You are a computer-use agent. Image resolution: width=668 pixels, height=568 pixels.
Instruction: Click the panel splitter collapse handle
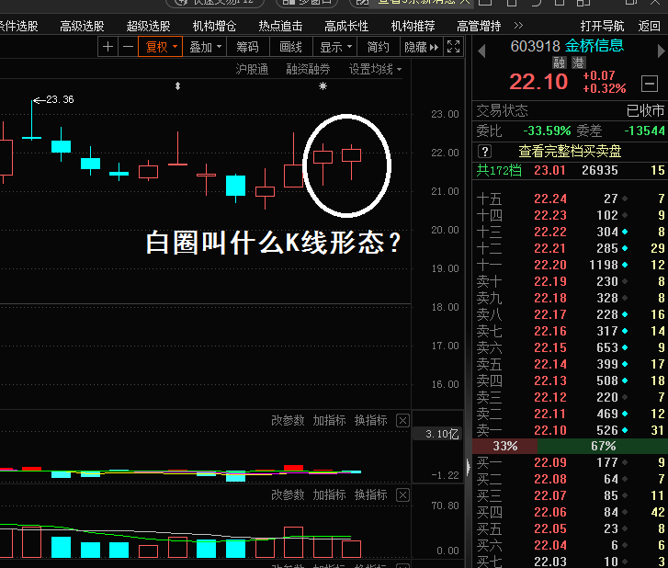point(469,467)
